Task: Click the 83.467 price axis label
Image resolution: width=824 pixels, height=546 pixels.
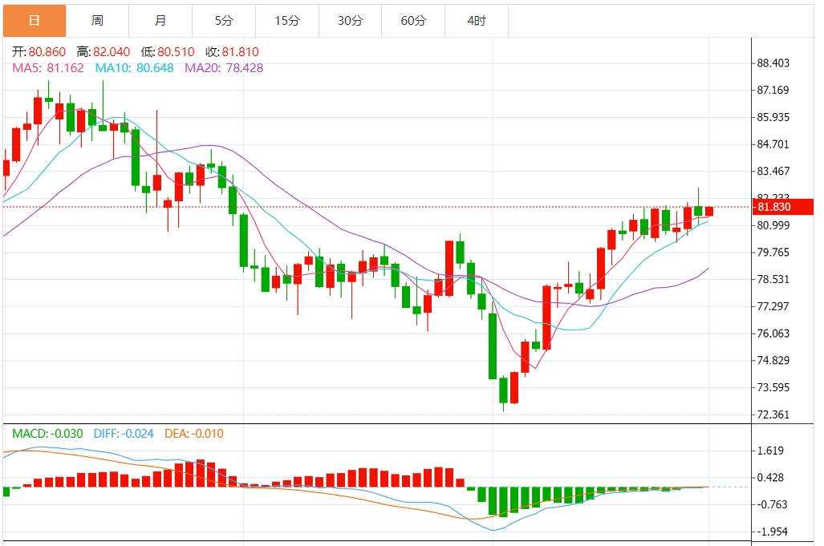Action: point(773,171)
